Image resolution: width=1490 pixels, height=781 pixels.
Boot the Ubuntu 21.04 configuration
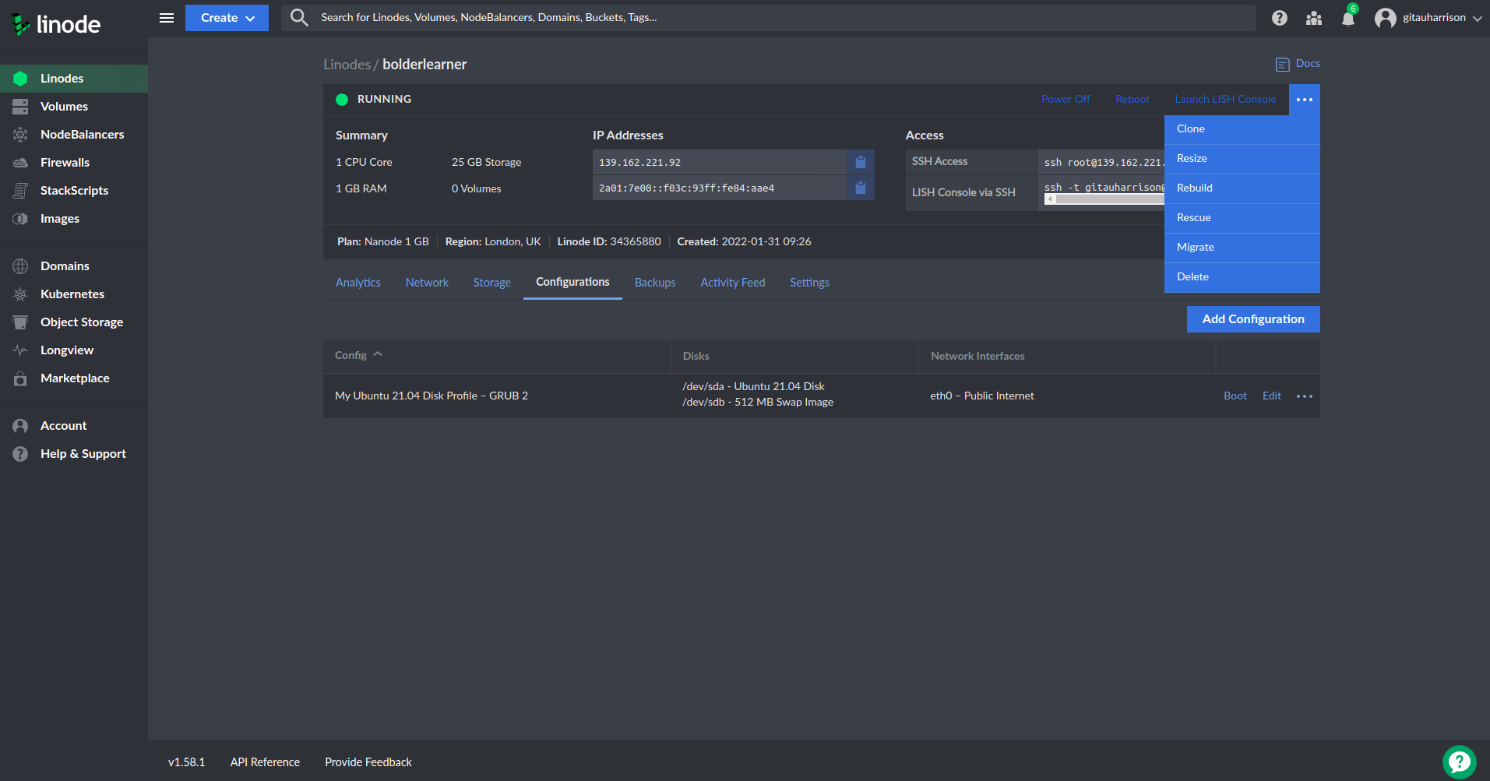[1235, 396]
